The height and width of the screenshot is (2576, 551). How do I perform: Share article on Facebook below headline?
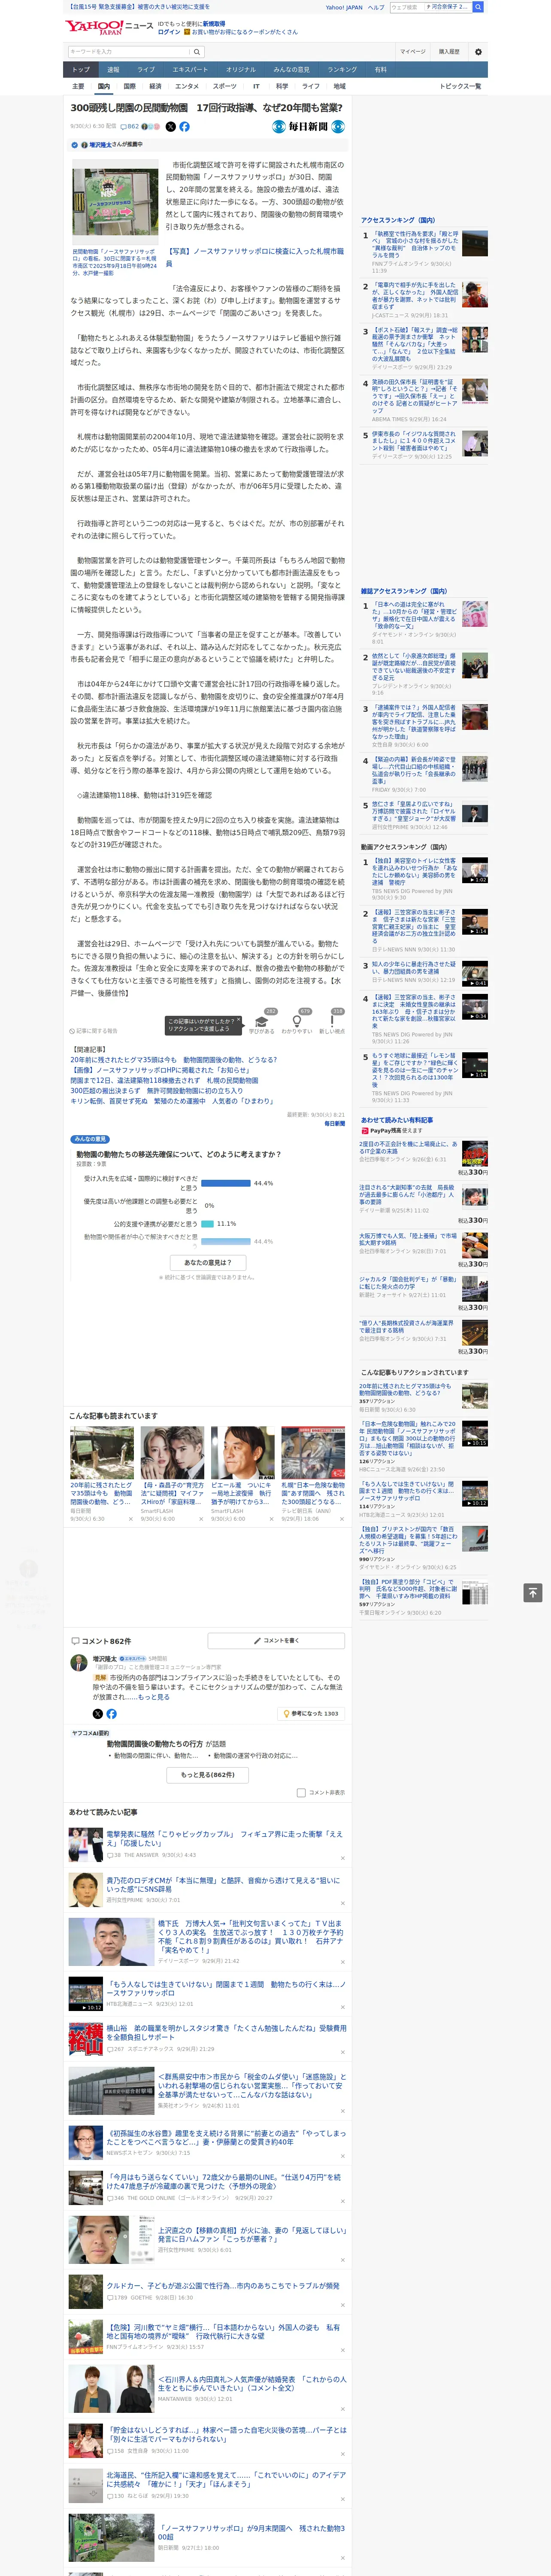(184, 127)
